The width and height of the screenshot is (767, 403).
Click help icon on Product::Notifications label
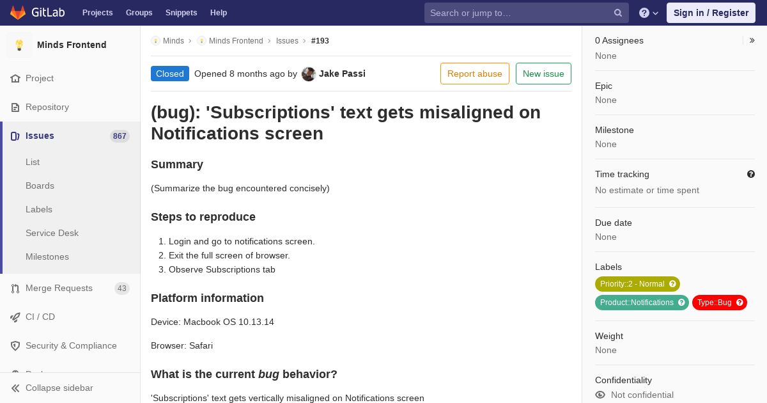tap(681, 303)
